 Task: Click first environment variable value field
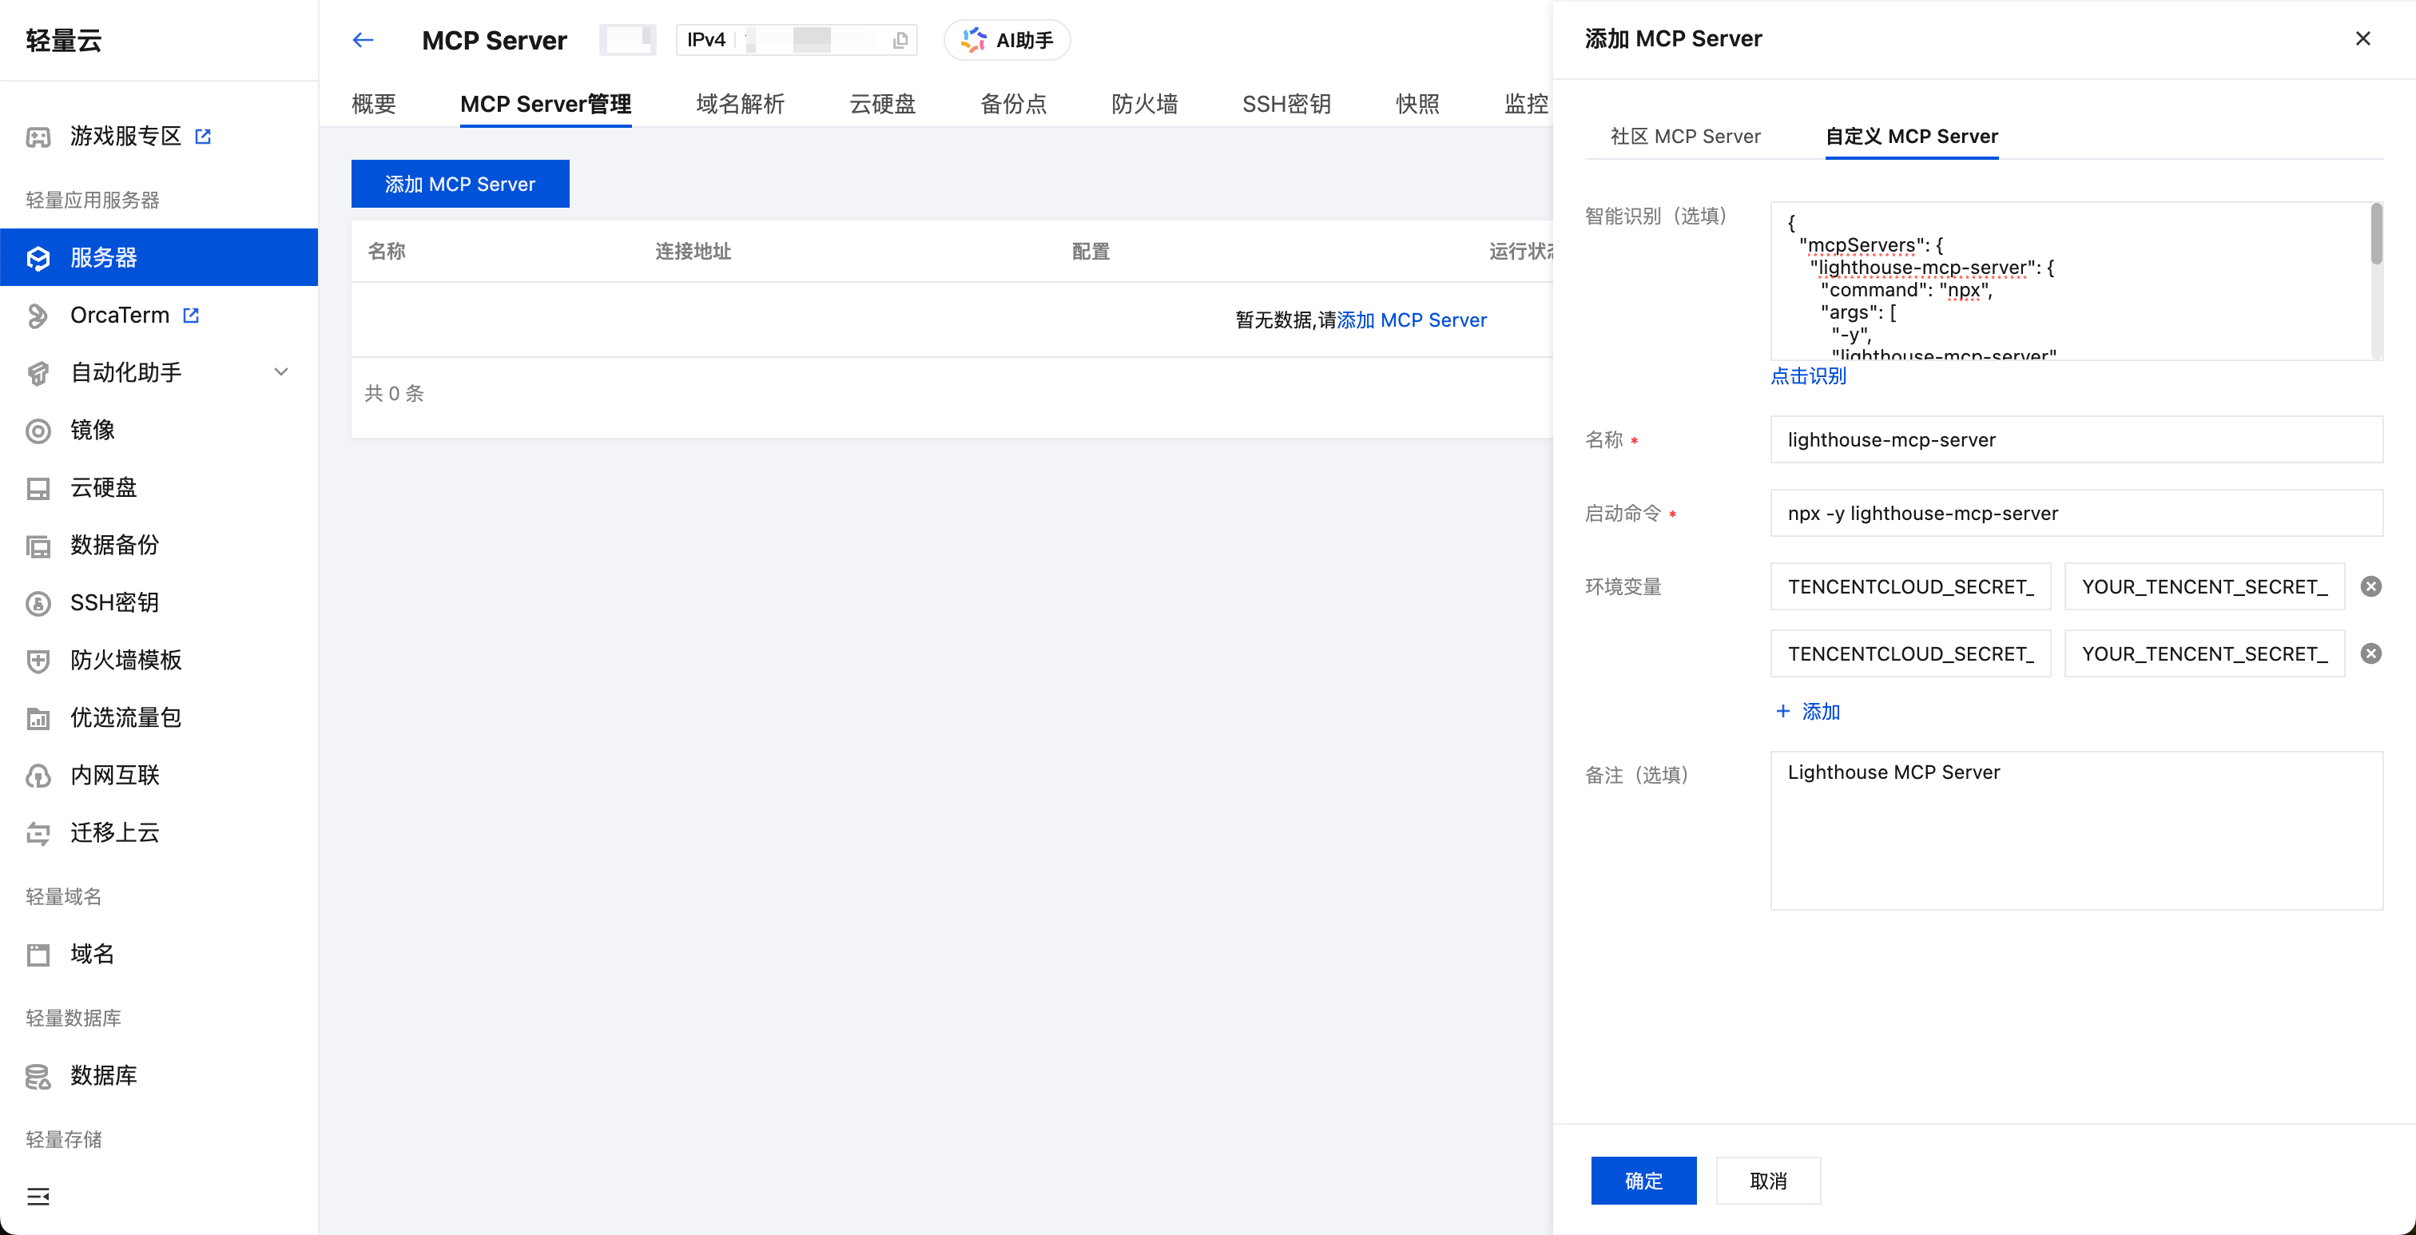(x=2204, y=586)
